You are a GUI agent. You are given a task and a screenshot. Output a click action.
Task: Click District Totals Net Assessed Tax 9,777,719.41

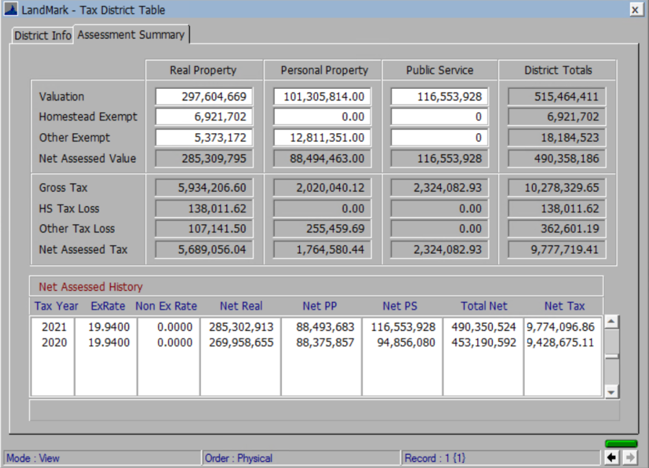point(557,249)
